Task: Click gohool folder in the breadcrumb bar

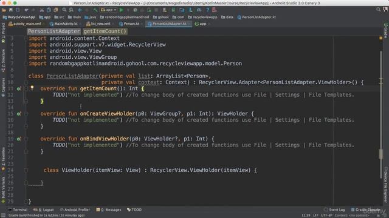Action: point(160,17)
